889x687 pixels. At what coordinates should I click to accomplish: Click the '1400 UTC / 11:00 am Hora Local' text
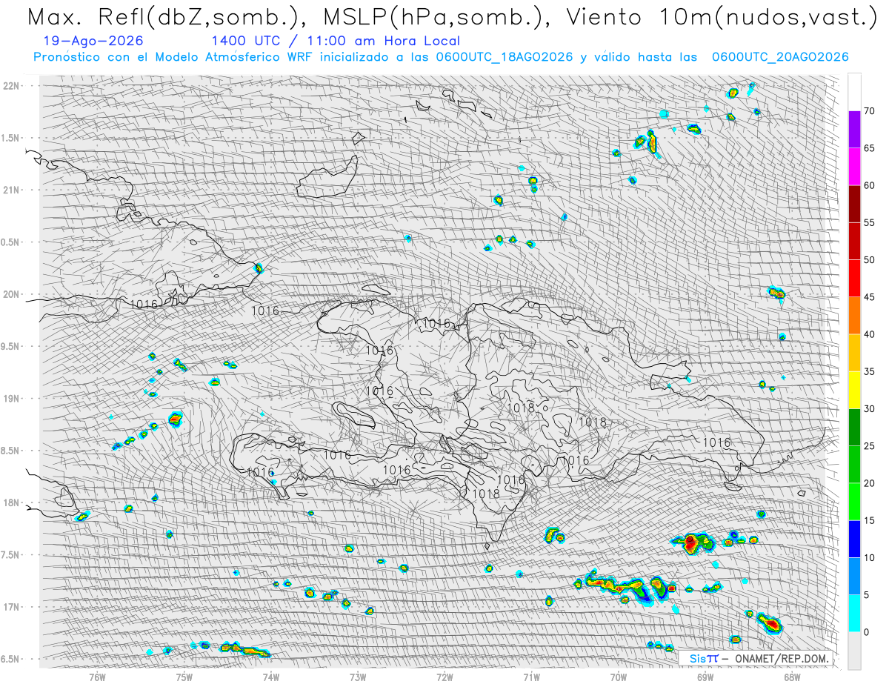click(335, 42)
